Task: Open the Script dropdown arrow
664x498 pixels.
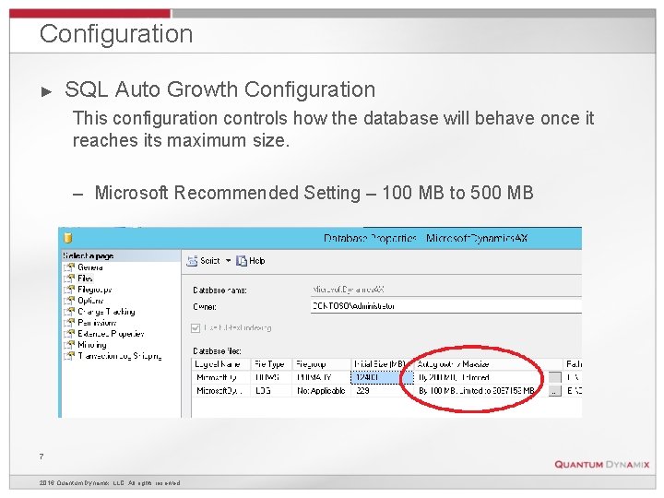Action: pos(229,260)
